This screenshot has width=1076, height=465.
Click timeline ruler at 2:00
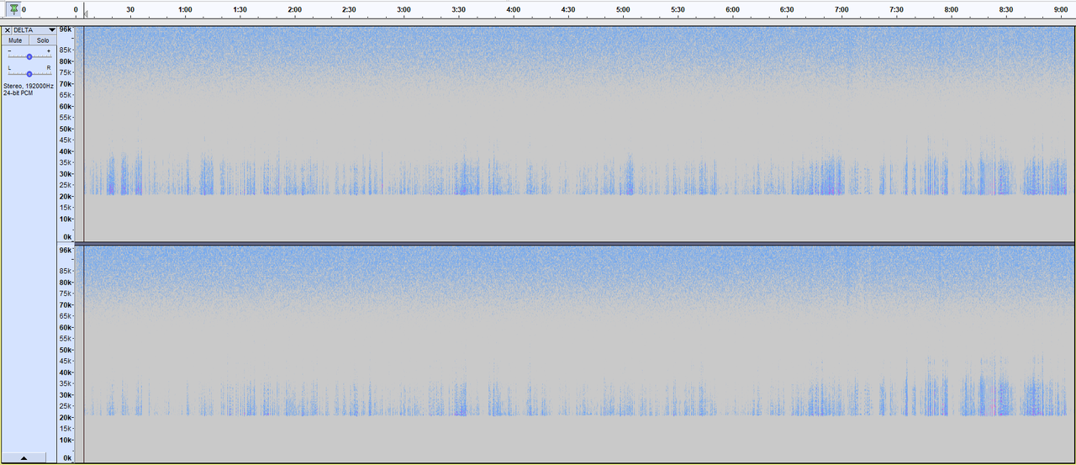click(294, 9)
